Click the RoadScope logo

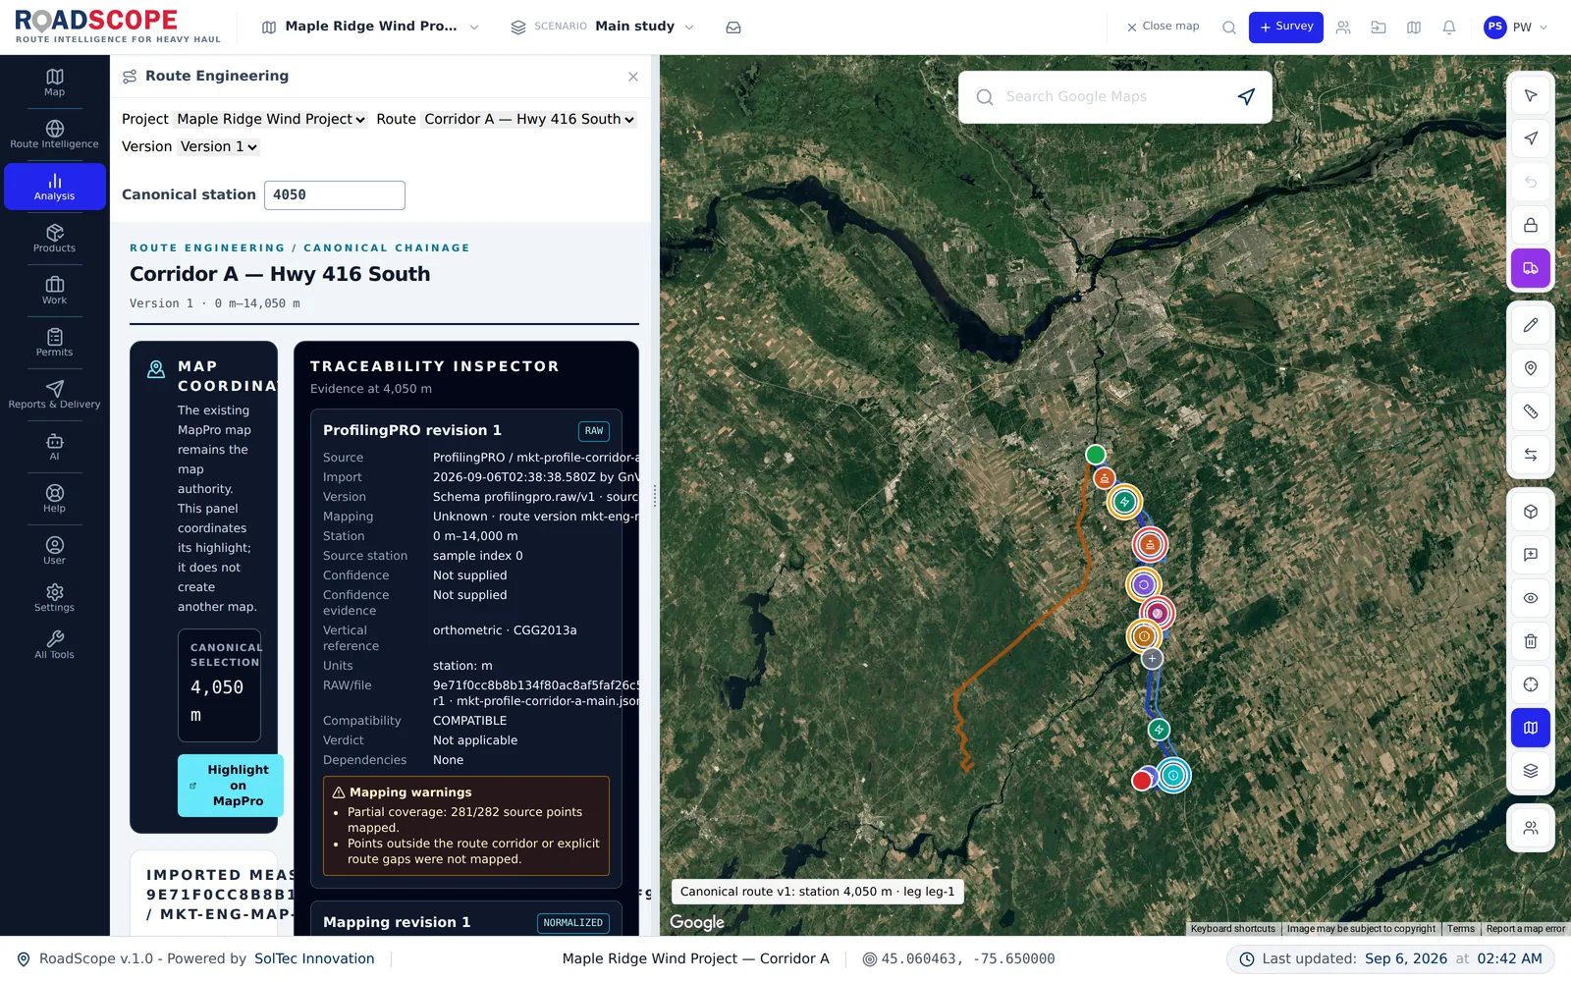[x=118, y=27]
